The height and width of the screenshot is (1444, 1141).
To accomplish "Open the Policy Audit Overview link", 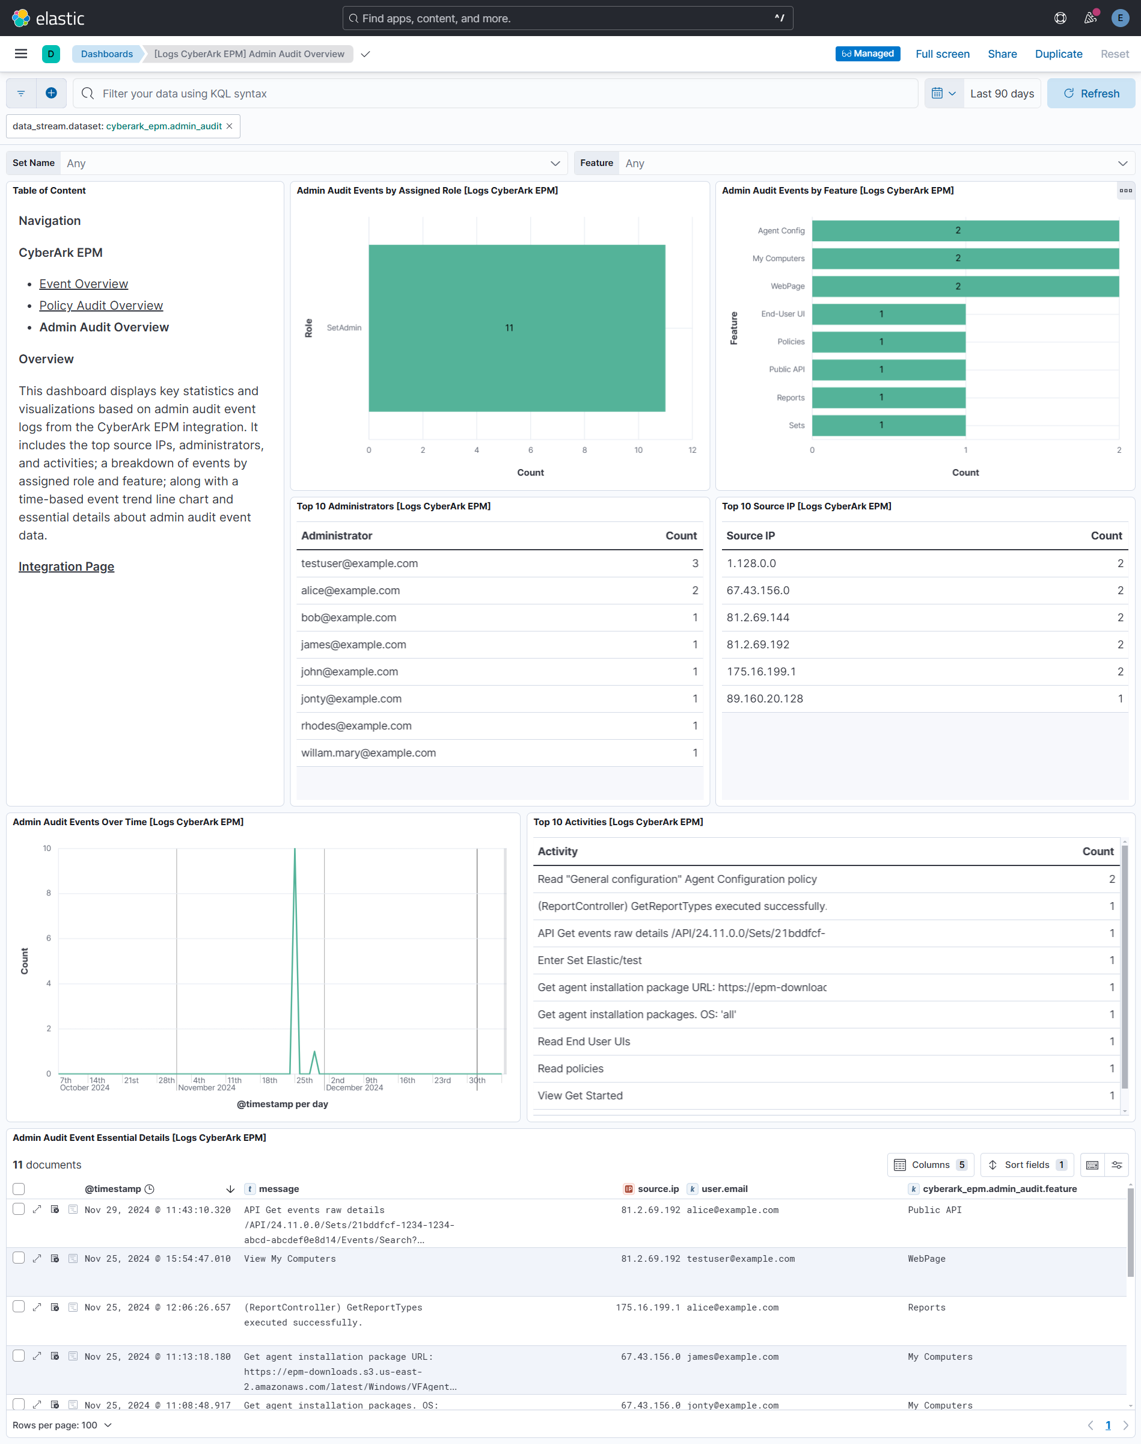I will (x=101, y=306).
